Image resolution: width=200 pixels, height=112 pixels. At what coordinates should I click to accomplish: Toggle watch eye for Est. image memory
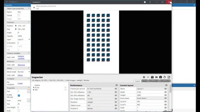point(116,99)
